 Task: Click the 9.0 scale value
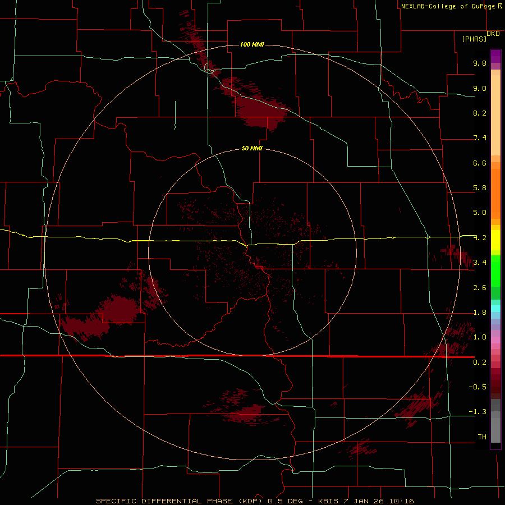click(x=480, y=88)
